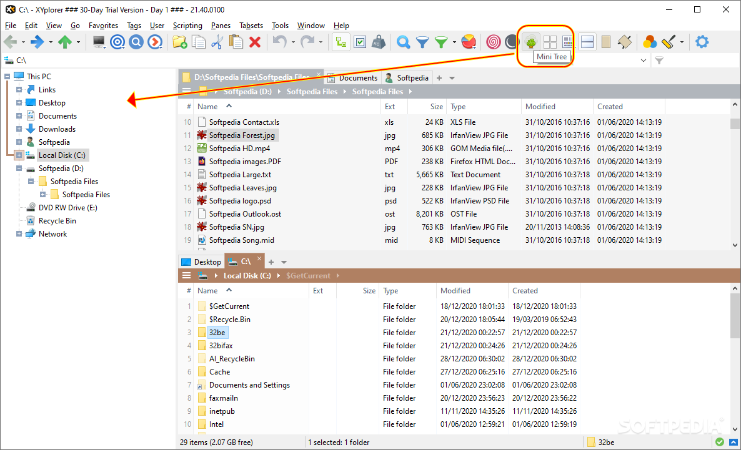Add new tab in lower pane
The height and width of the screenshot is (450, 741).
tap(271, 262)
